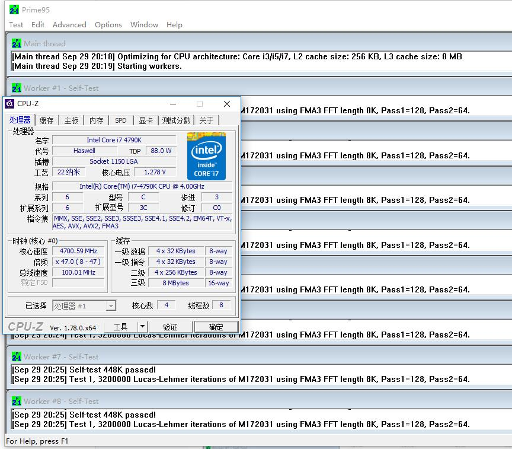Open the Options menu in Prime95
512x449 pixels.
pyautogui.click(x=108, y=25)
